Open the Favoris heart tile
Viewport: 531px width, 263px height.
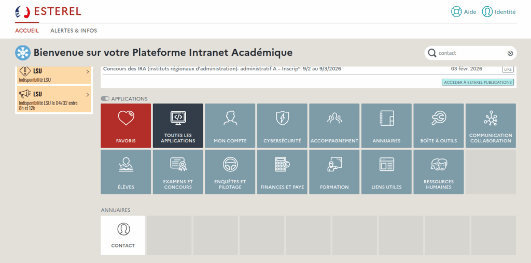click(126, 125)
